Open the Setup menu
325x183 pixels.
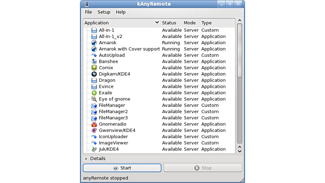[x=104, y=12]
